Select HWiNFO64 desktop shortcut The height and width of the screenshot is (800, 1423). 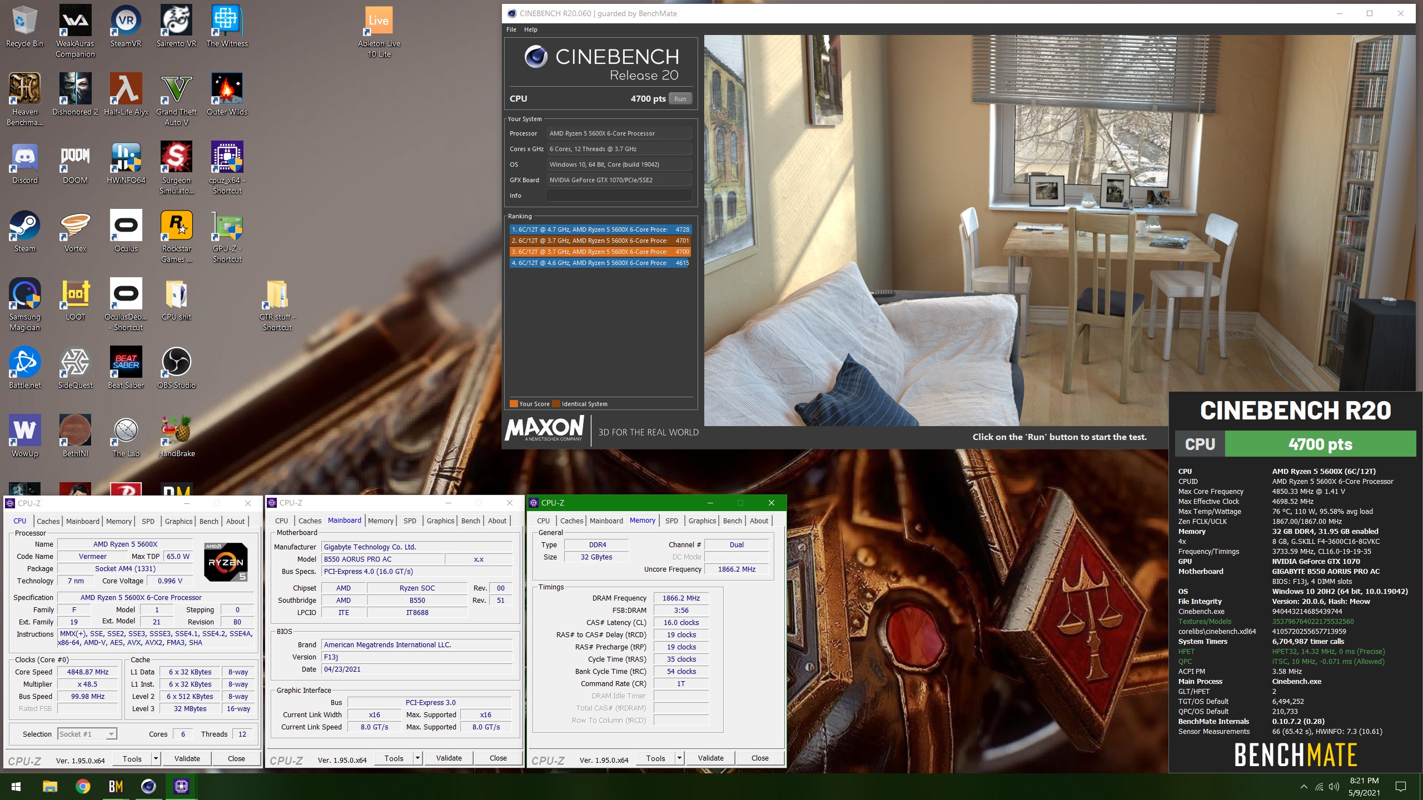[126, 163]
